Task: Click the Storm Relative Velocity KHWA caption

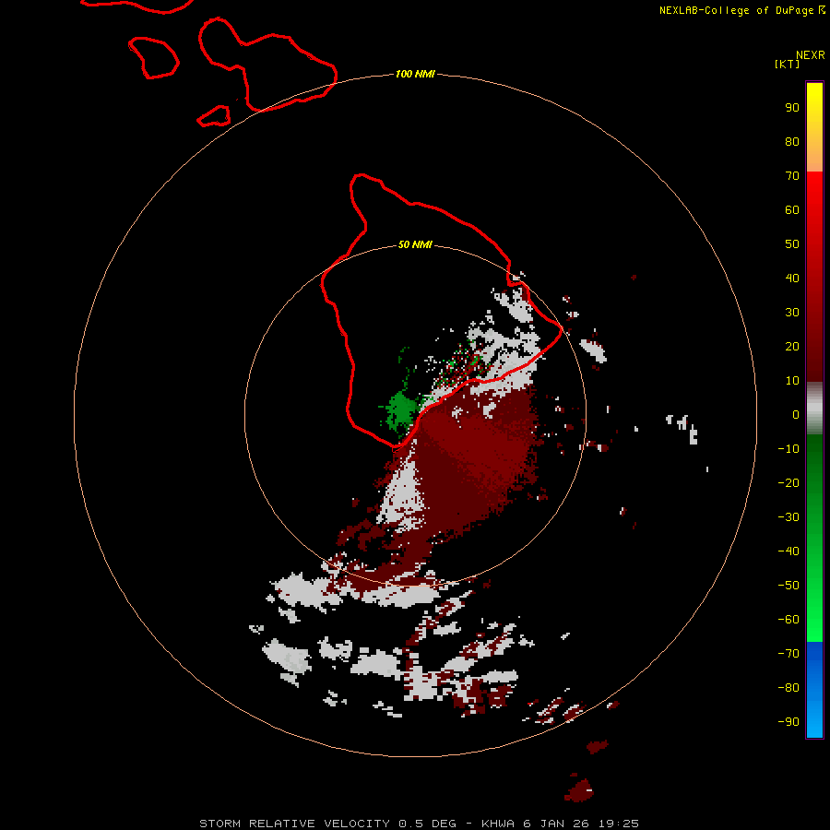Action: click(x=419, y=824)
